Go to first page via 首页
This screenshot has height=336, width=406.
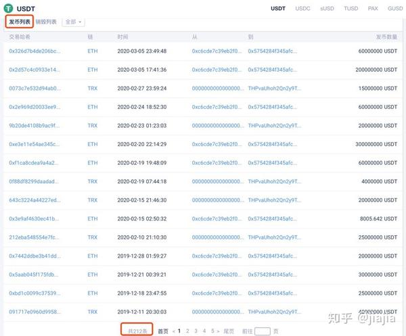coord(163,331)
